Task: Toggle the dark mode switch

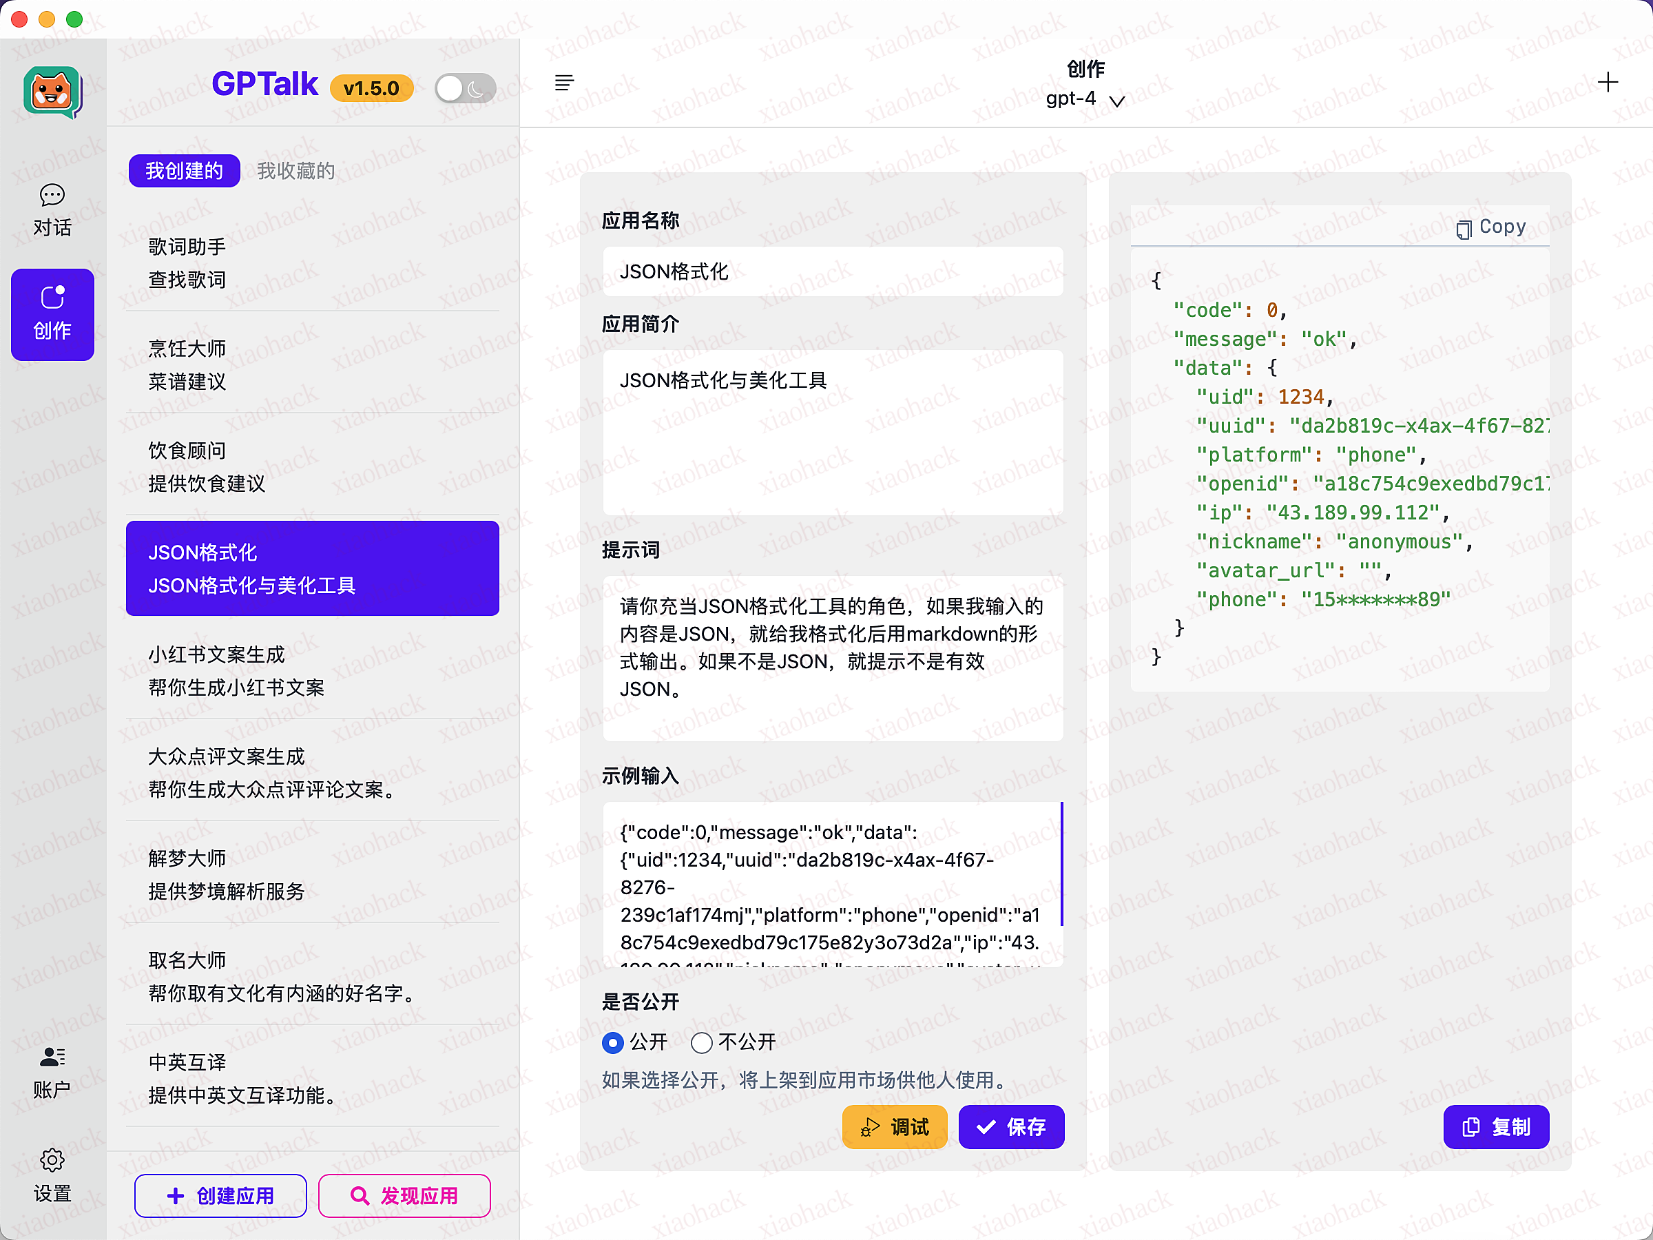Action: pyautogui.click(x=466, y=89)
